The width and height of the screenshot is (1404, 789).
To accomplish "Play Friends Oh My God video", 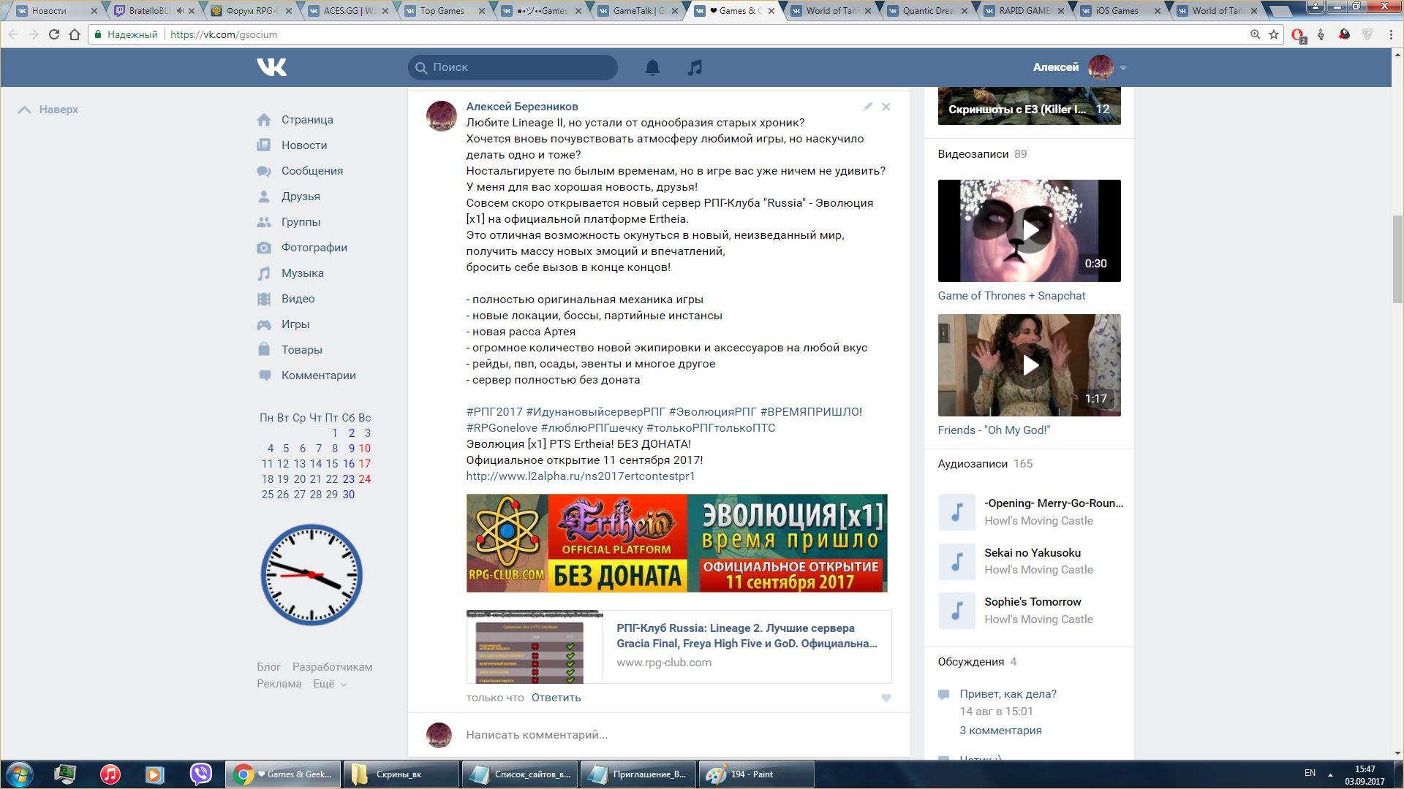I will [x=1030, y=365].
